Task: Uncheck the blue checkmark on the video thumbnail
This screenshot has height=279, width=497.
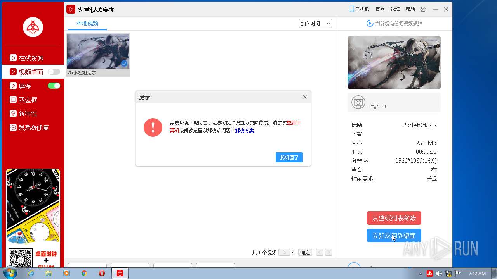Action: pyautogui.click(x=124, y=64)
